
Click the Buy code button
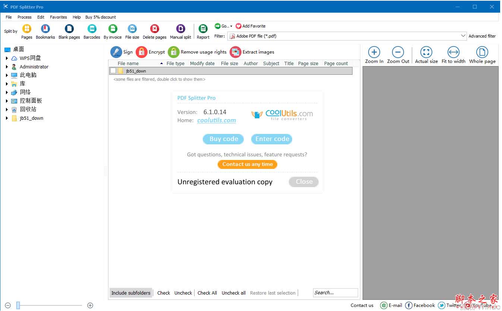coord(223,139)
